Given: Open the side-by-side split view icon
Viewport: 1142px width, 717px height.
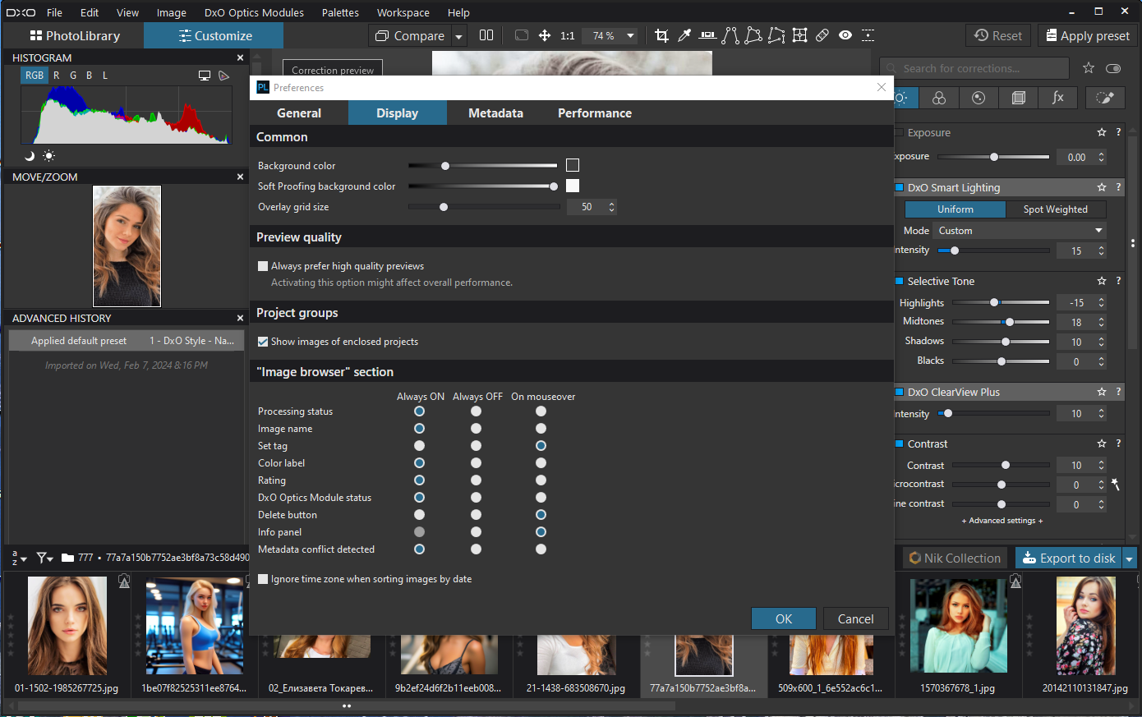Looking at the screenshot, I should pos(486,35).
